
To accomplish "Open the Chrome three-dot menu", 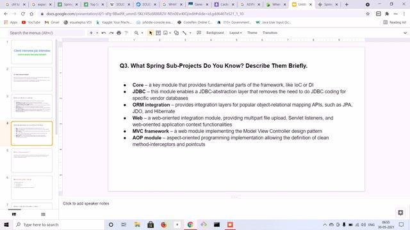I will pyautogui.click(x=404, y=14).
